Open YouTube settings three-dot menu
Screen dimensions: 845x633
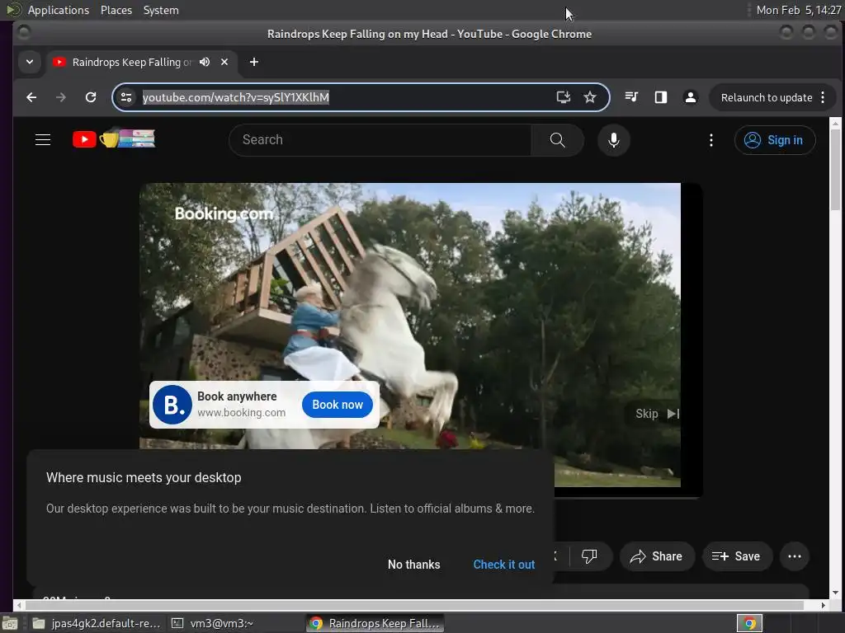711,140
